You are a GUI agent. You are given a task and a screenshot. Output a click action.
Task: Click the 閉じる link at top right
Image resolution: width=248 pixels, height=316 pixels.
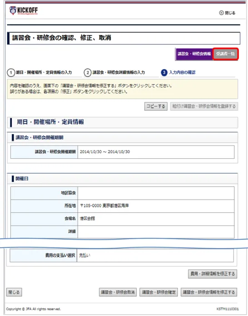[227, 13]
